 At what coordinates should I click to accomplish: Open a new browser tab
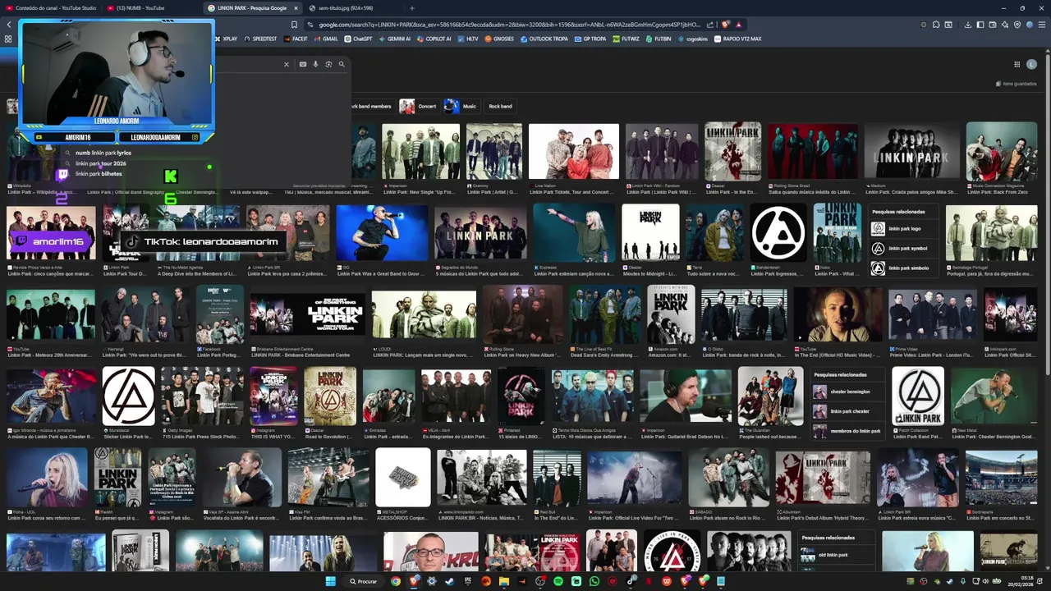tap(412, 8)
